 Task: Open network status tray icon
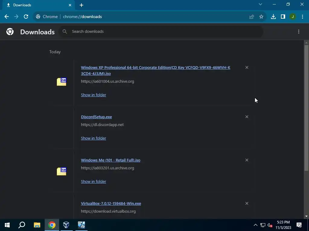click(x=263, y=225)
